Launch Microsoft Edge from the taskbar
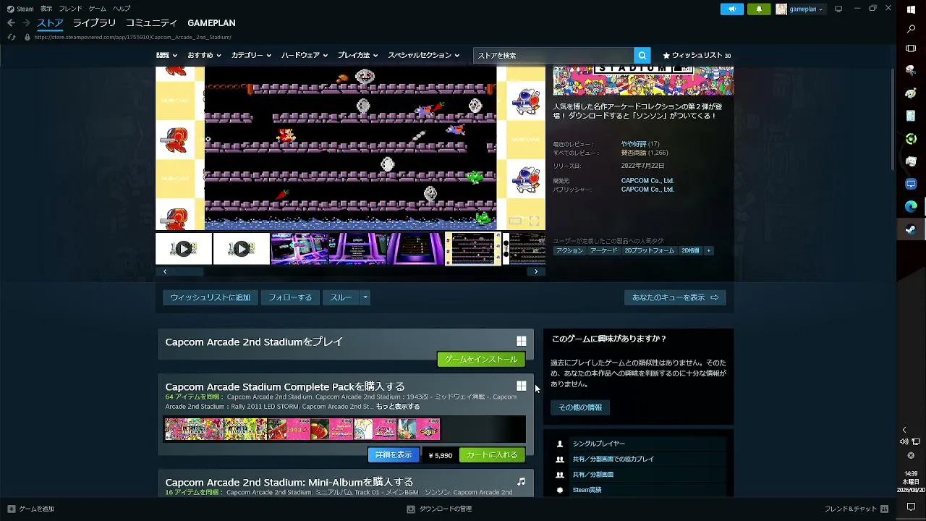 [911, 206]
